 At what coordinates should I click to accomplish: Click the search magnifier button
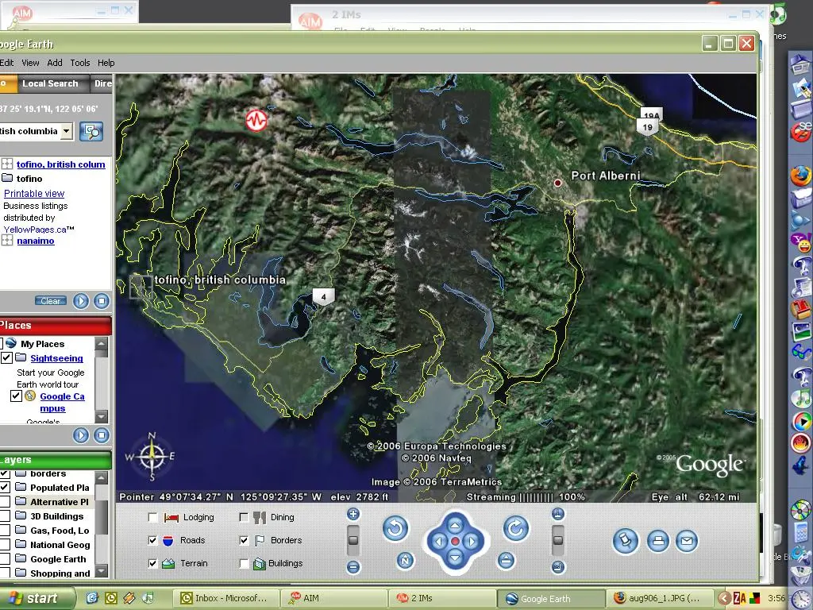pyautogui.click(x=91, y=132)
